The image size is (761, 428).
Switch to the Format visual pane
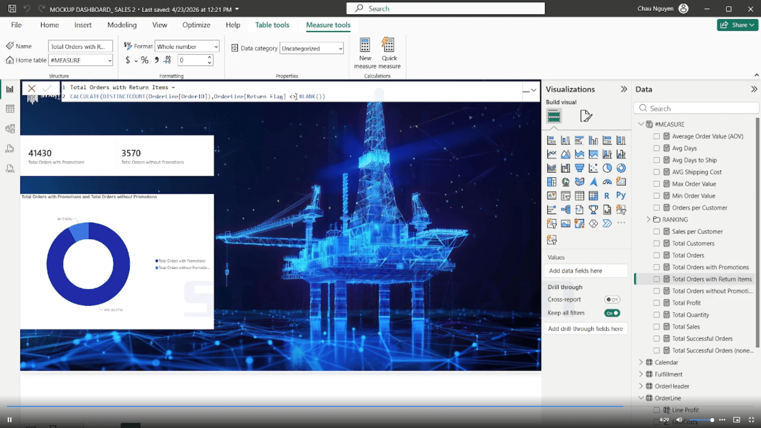tap(586, 116)
